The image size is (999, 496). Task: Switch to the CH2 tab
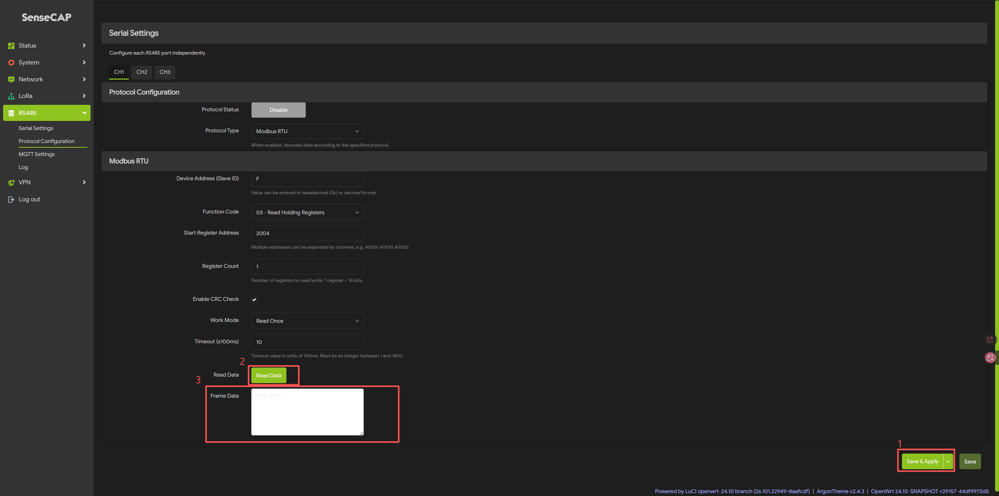tap(142, 72)
